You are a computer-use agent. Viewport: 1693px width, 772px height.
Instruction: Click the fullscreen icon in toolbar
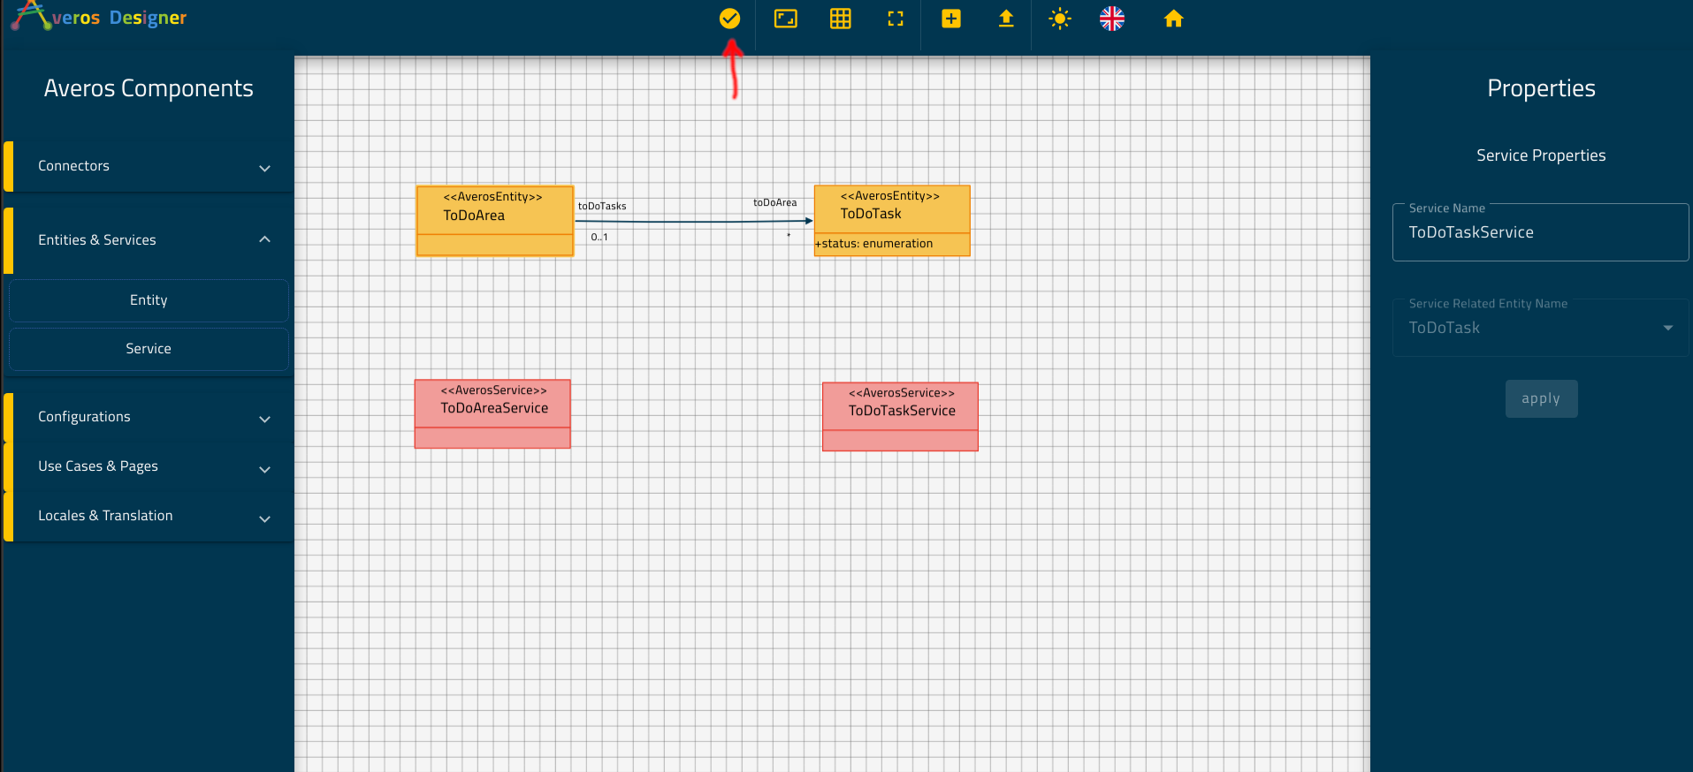(x=896, y=19)
